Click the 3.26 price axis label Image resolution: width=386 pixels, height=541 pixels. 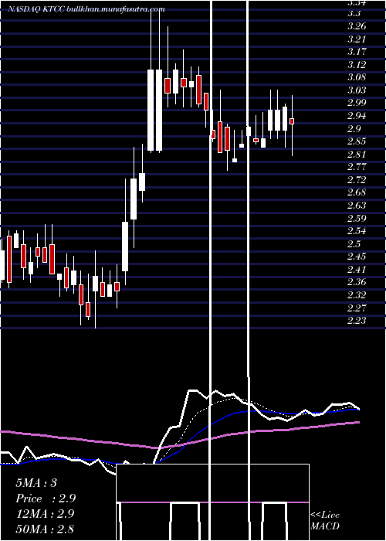pos(357,26)
